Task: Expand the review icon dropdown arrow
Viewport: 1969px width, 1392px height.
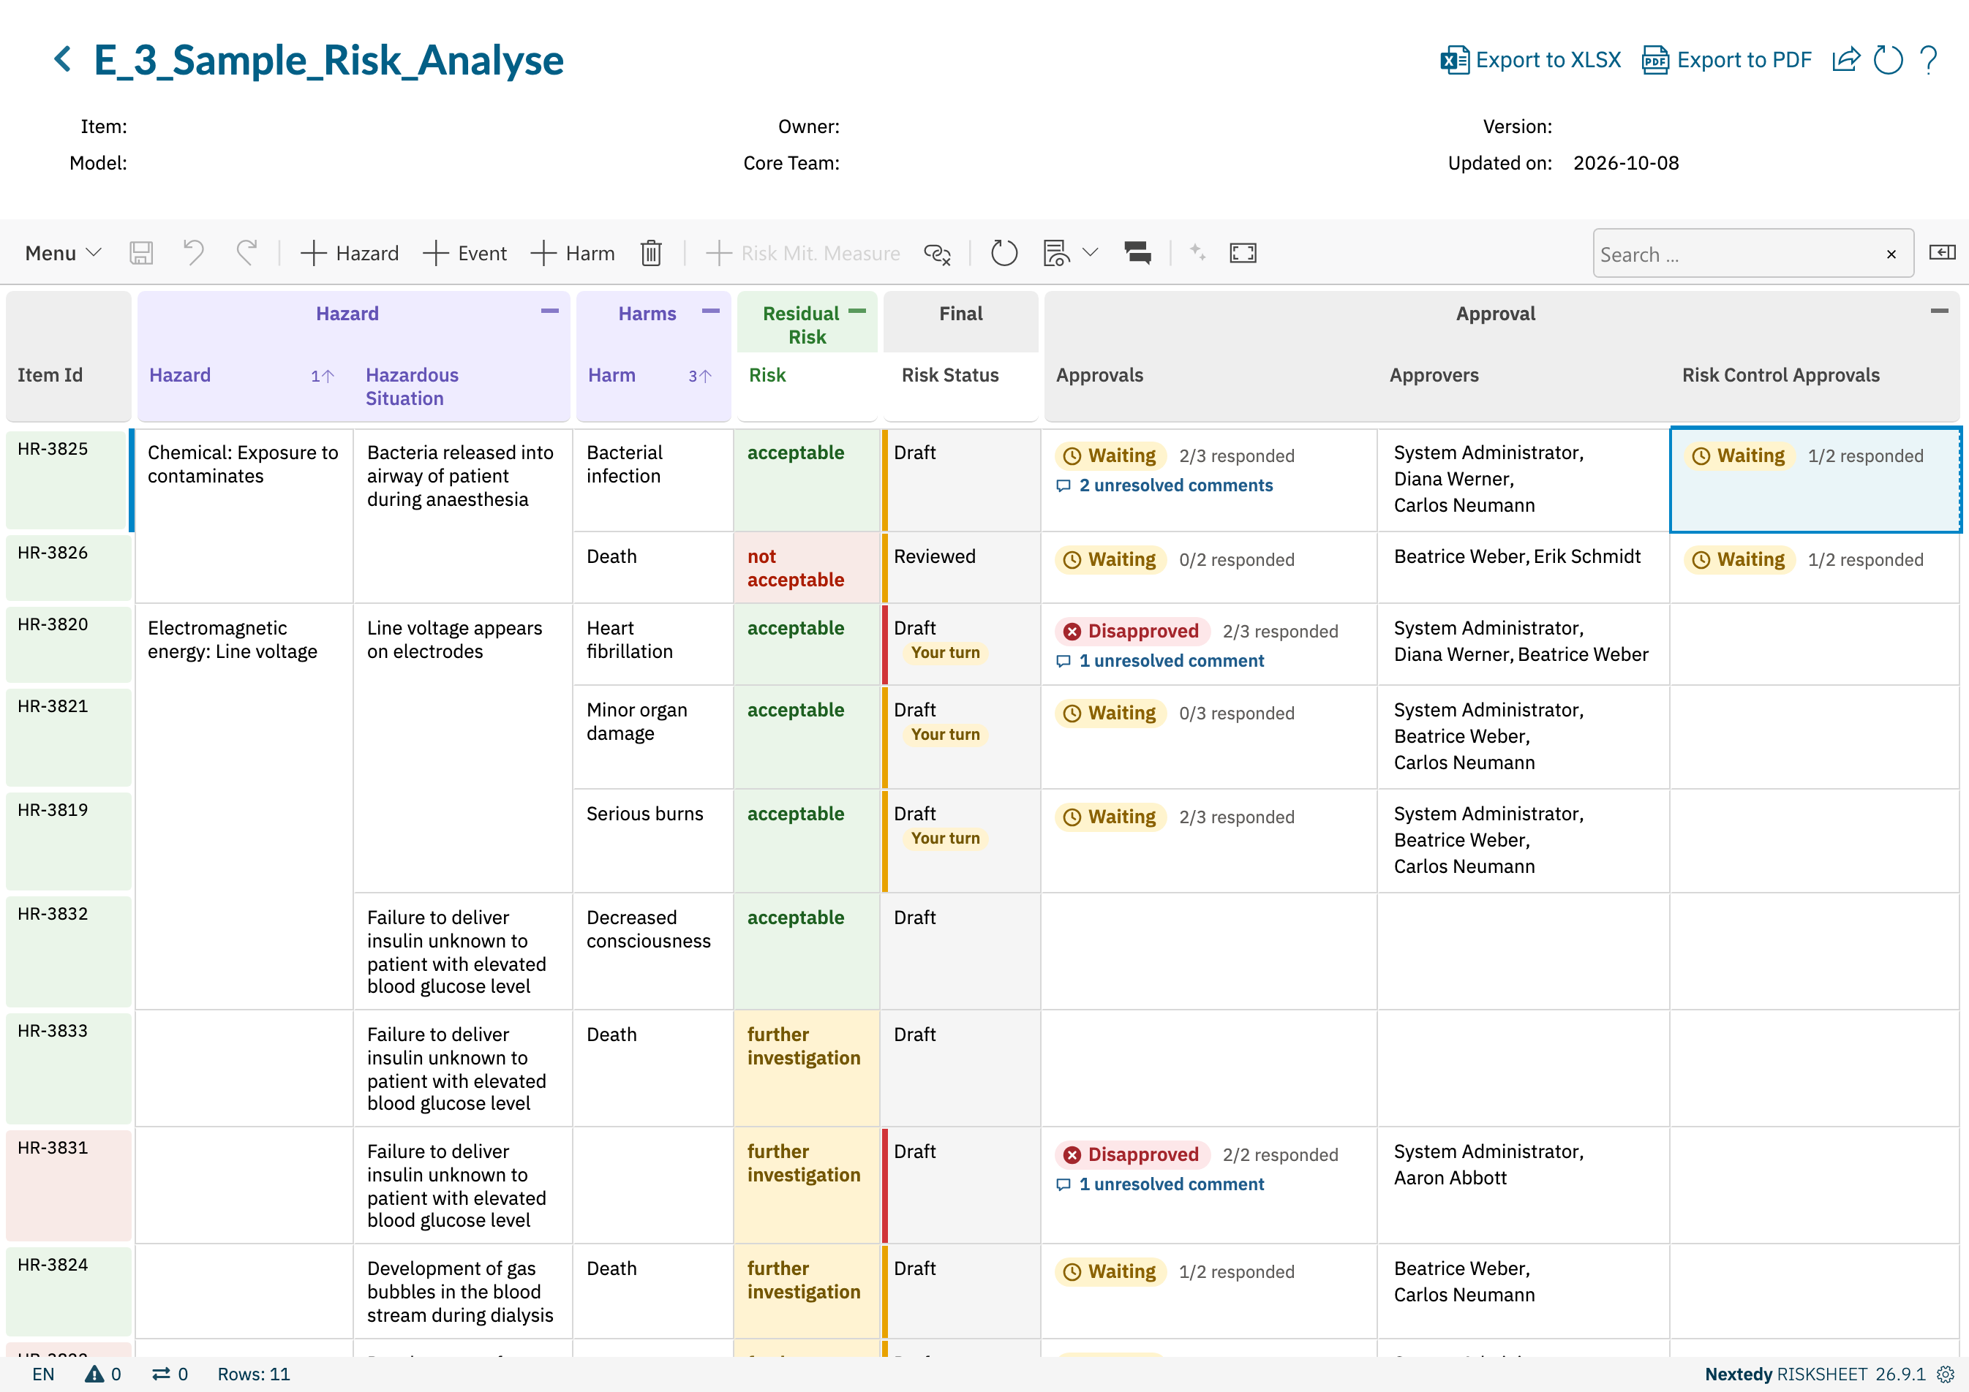Action: click(1090, 253)
